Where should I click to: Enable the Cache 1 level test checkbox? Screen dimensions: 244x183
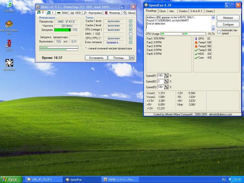pos(130,21)
